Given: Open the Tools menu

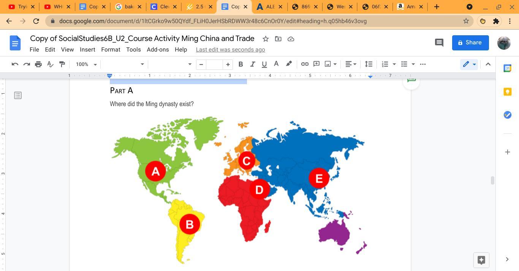Looking at the screenshot, I should 133,50.
